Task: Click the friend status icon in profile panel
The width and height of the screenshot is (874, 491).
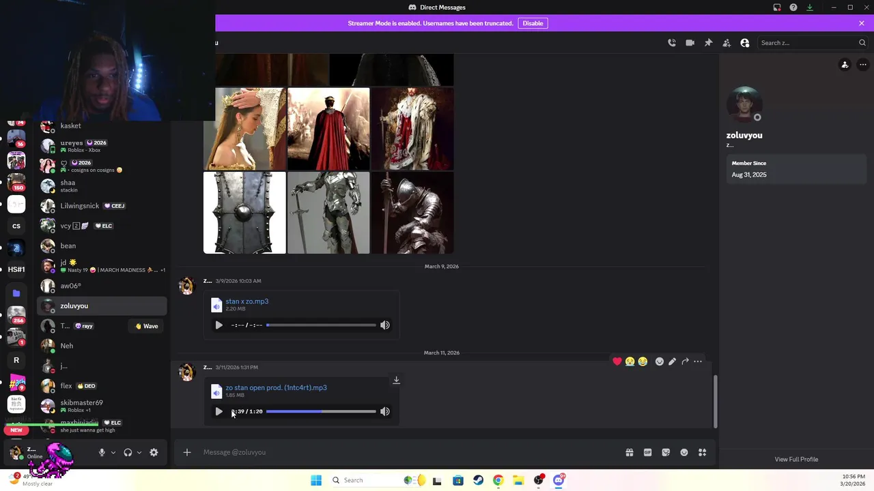Action: click(x=845, y=65)
